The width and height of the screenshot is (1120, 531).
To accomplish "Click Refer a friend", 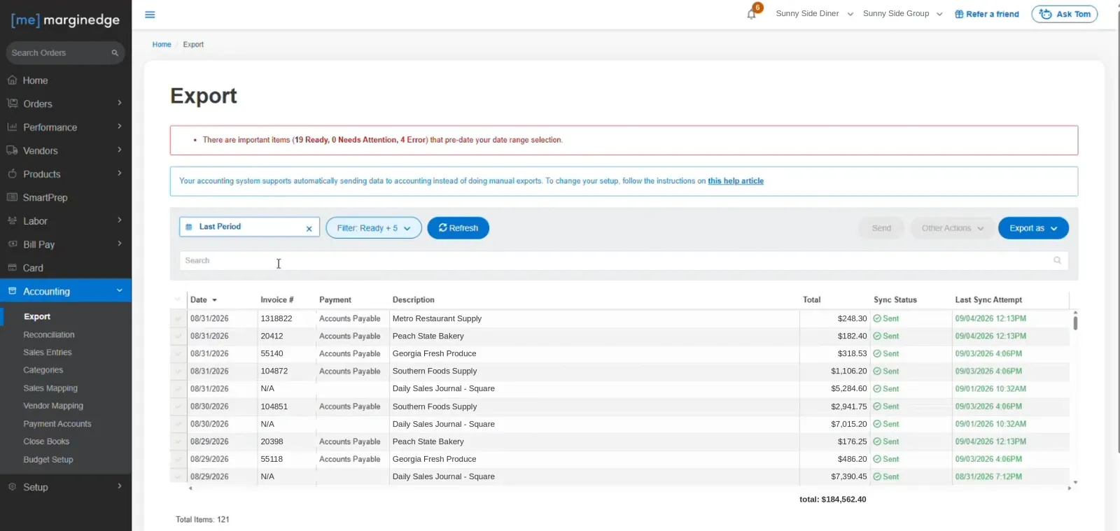I will pyautogui.click(x=987, y=14).
